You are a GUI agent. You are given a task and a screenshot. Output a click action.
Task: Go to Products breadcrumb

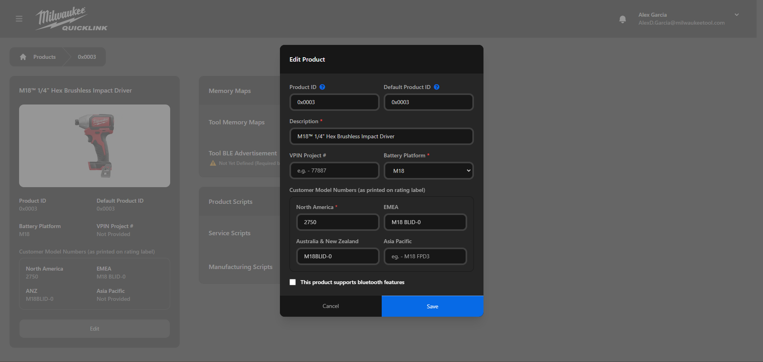pos(45,57)
